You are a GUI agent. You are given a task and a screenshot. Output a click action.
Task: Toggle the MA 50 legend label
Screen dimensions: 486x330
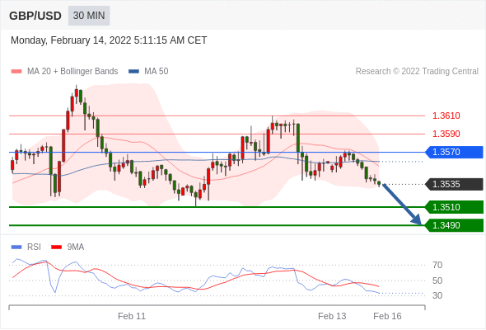(157, 72)
